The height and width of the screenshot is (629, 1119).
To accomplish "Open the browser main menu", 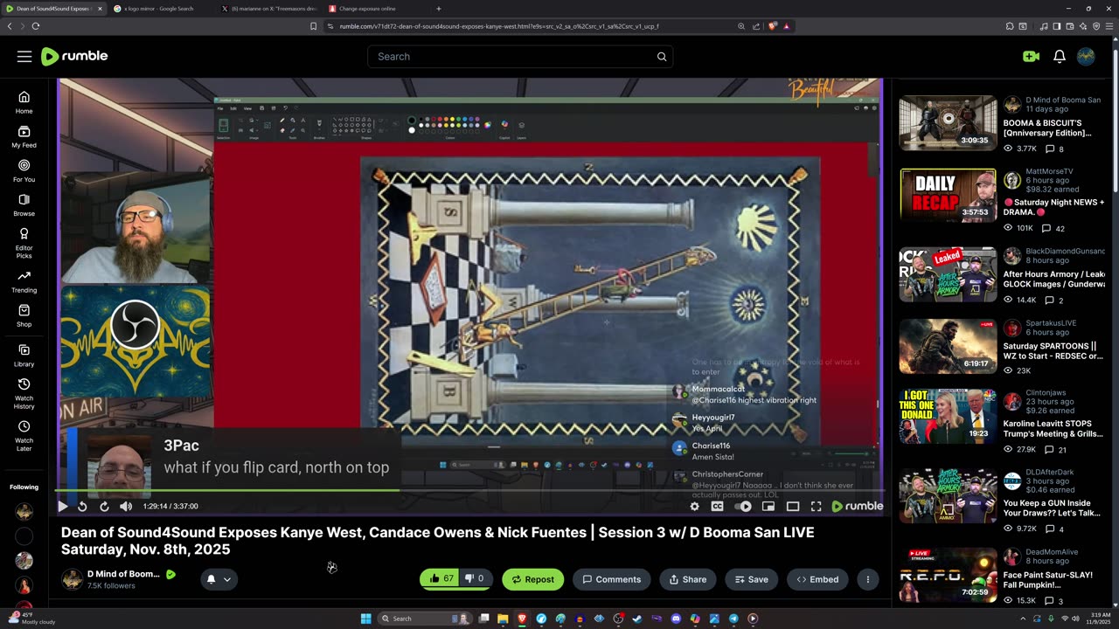I will (x=1108, y=26).
